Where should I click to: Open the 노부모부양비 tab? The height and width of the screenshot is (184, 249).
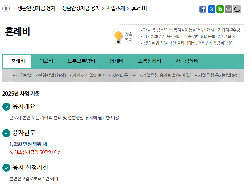(81, 61)
